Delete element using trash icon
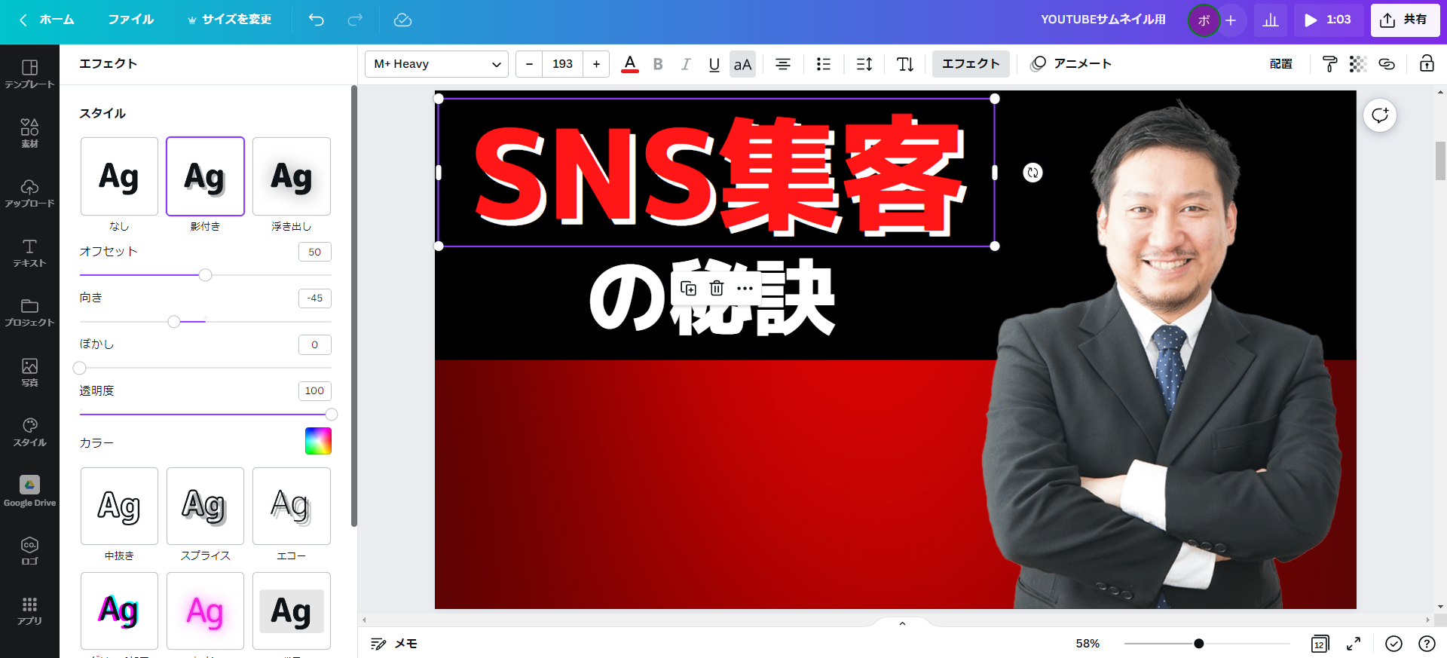This screenshot has width=1447, height=658. pyautogui.click(x=717, y=288)
